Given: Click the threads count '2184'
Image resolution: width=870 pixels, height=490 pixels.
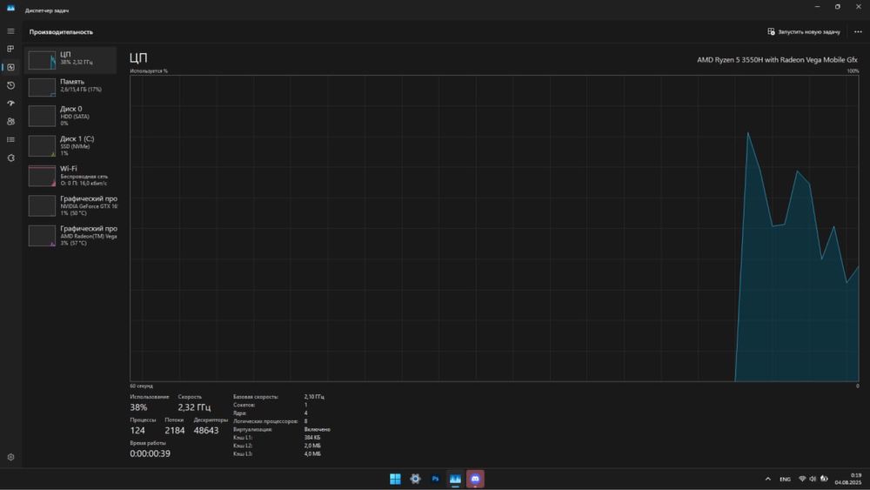Looking at the screenshot, I should pos(175,431).
